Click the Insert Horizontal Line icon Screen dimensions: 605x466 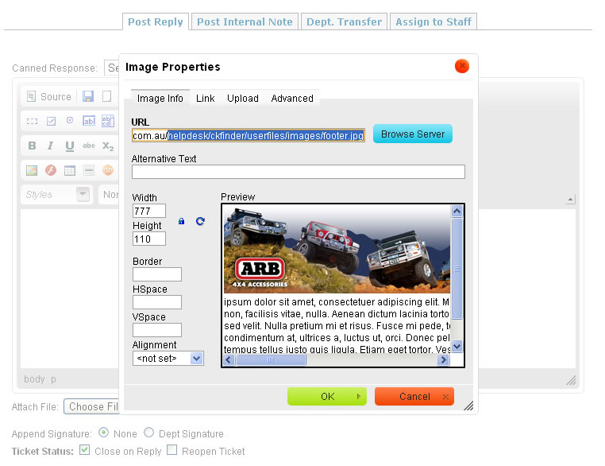89,170
